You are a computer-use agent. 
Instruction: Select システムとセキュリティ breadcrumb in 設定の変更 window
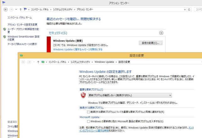pos(80,62)
